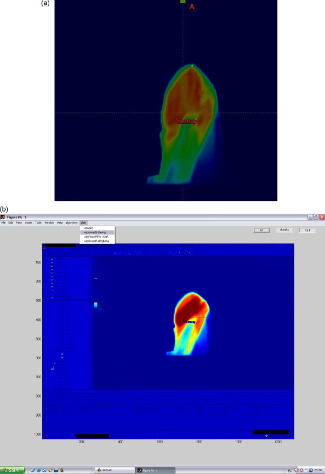The height and width of the screenshot is (474, 325).
Task: Minimize the Figure No. 1 window
Action: [310, 217]
